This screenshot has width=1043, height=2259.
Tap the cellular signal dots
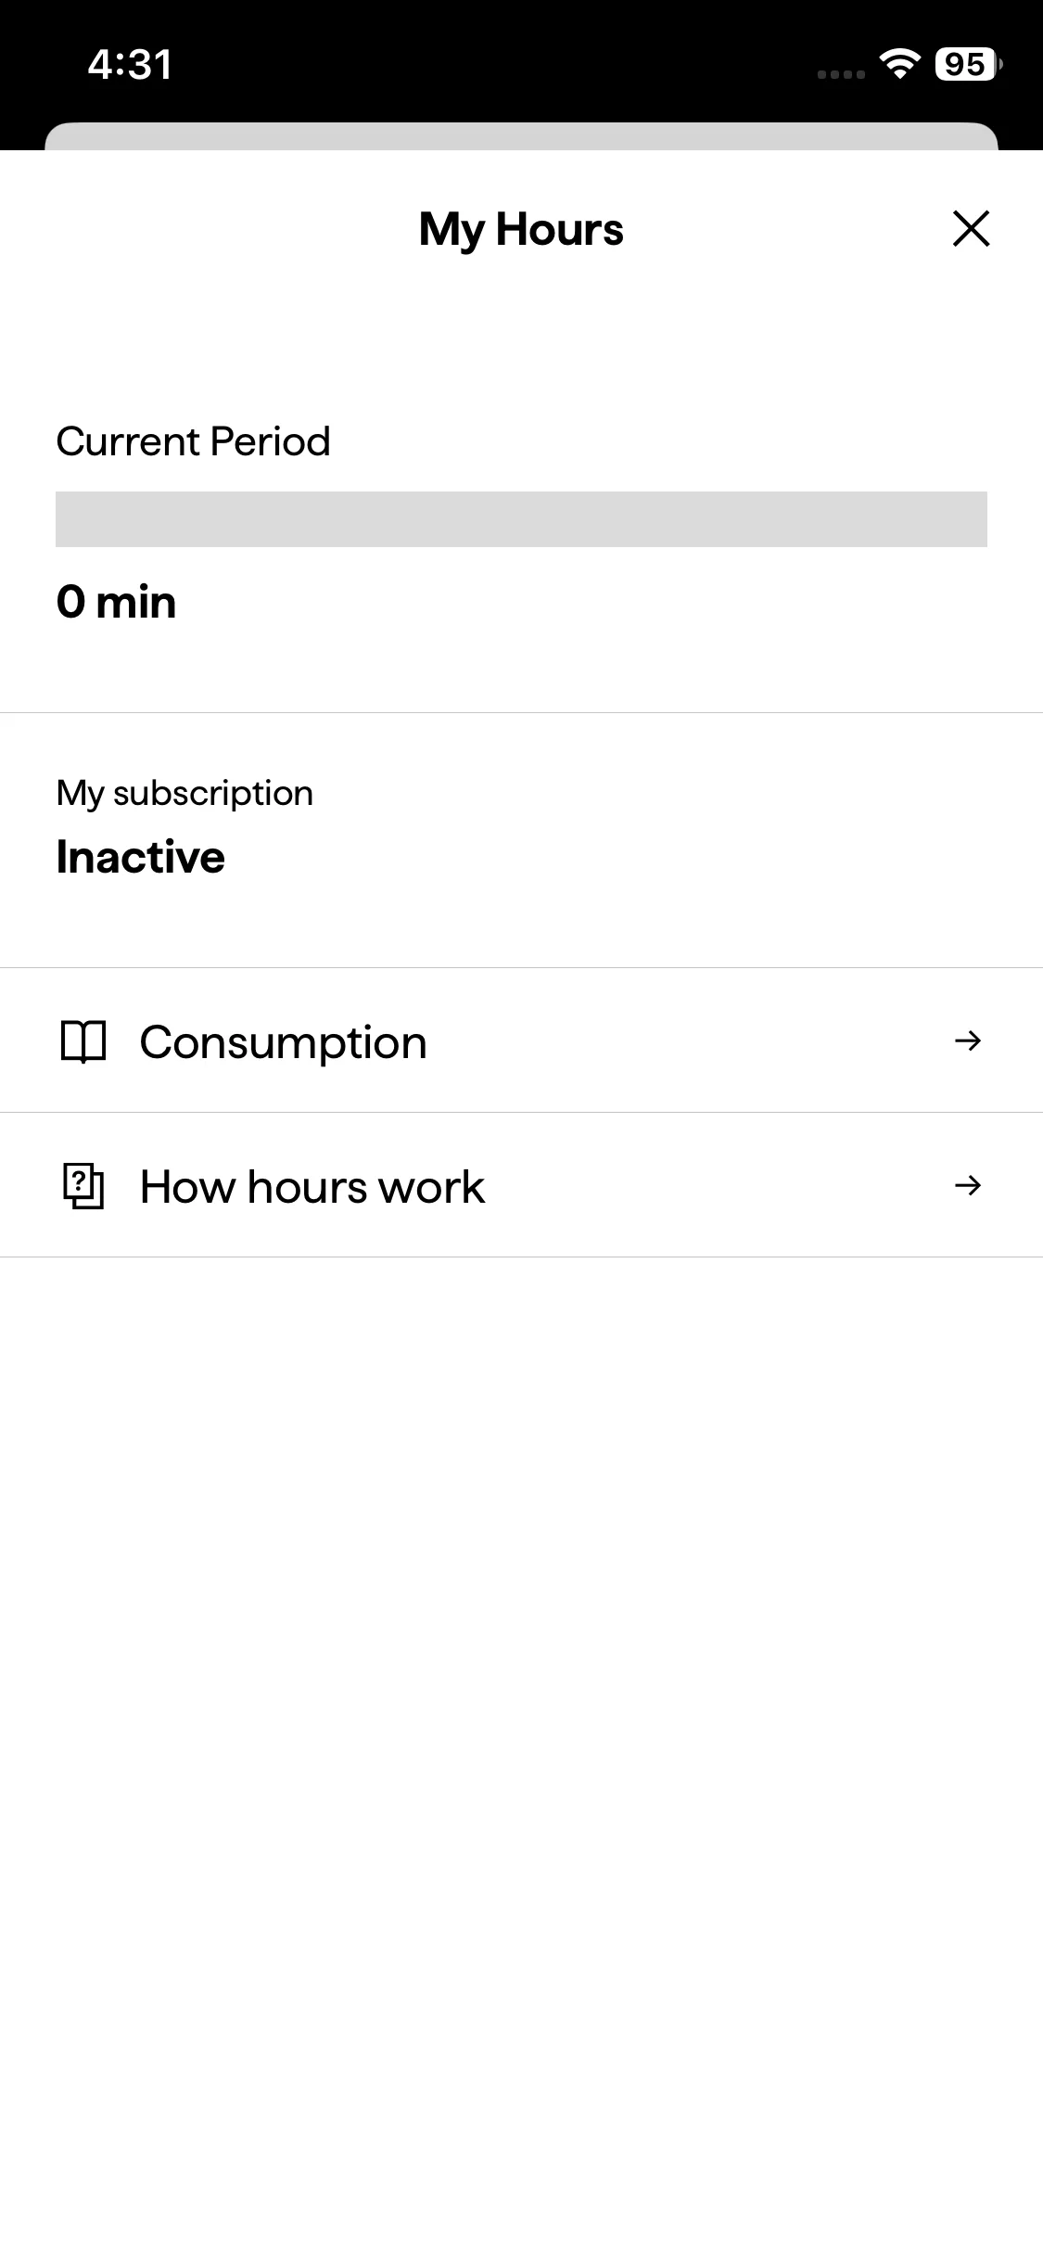(x=841, y=74)
